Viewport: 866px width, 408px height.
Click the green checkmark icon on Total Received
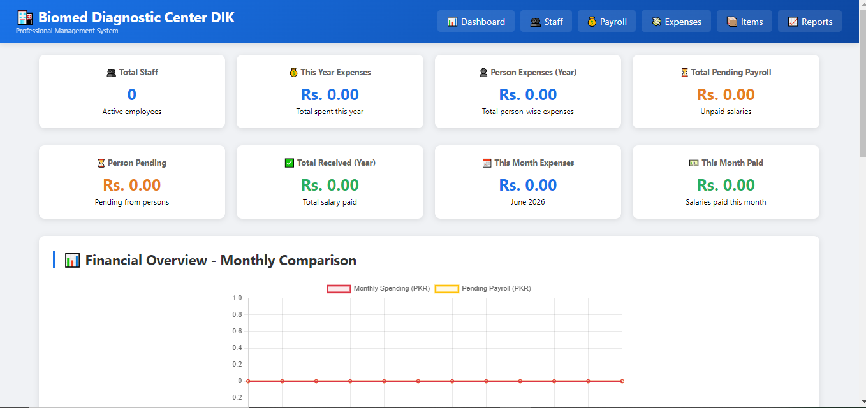coord(290,163)
